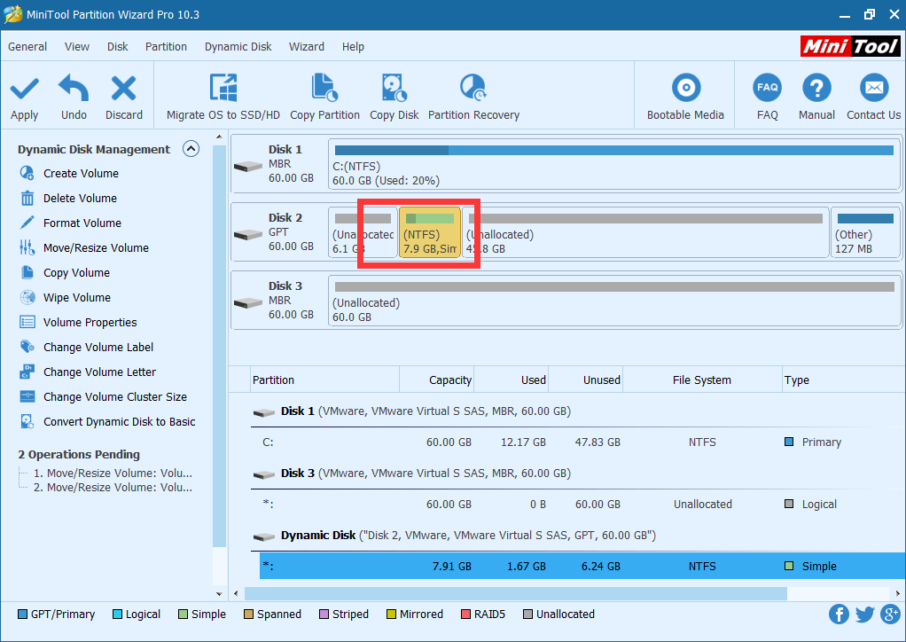Image resolution: width=906 pixels, height=642 pixels.
Task: Open the Manual help
Action: tap(816, 97)
